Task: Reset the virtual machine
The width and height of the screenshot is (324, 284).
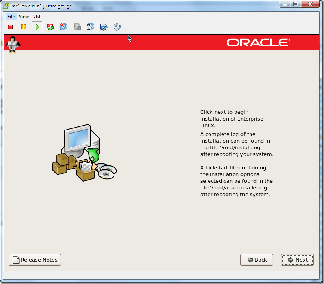Action: click(x=50, y=26)
